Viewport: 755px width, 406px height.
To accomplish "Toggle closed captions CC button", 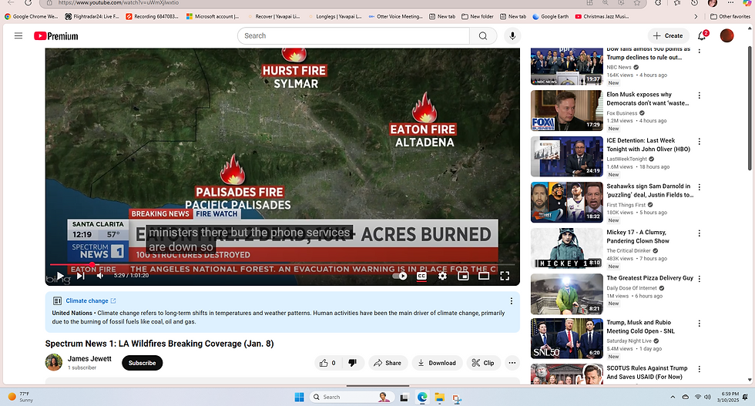I will 421,276.
